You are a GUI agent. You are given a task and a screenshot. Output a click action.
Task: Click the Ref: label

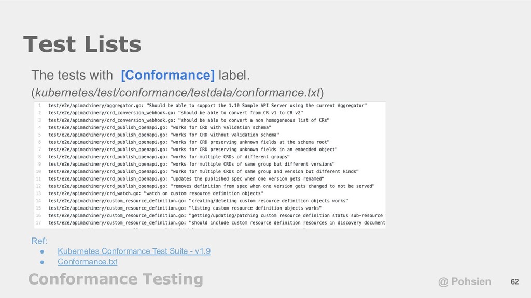39,241
